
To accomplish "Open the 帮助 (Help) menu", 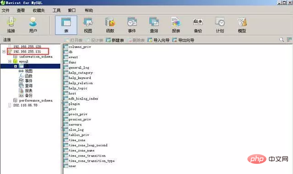I will tap(89, 11).
